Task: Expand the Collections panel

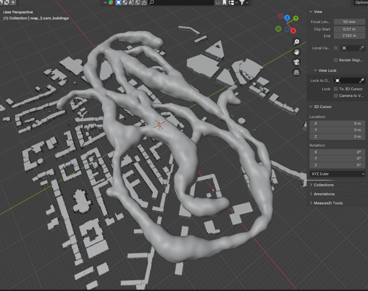Action: coord(323,185)
